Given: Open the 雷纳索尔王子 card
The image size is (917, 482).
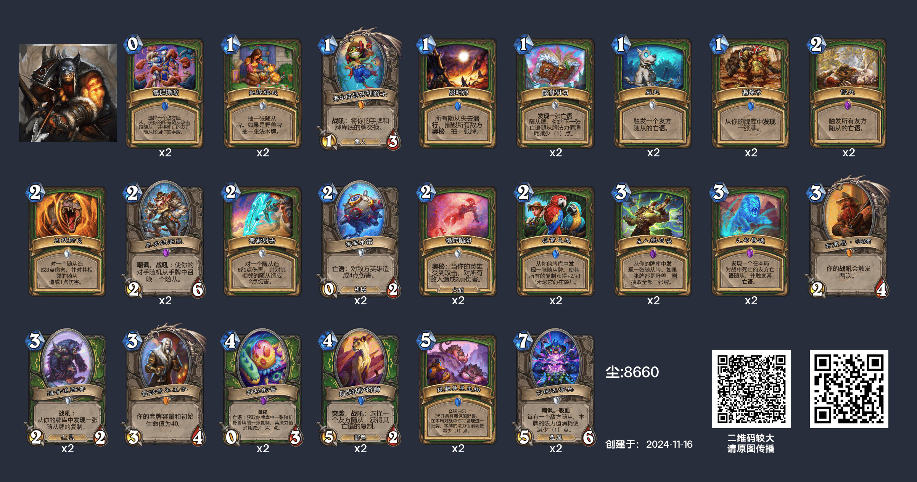Looking at the screenshot, I should pyautogui.click(x=165, y=386).
